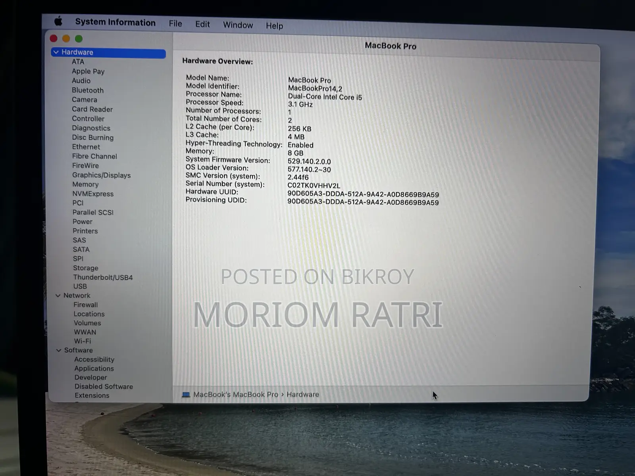Click the serial number C02TK0VHHV2L

click(x=314, y=186)
